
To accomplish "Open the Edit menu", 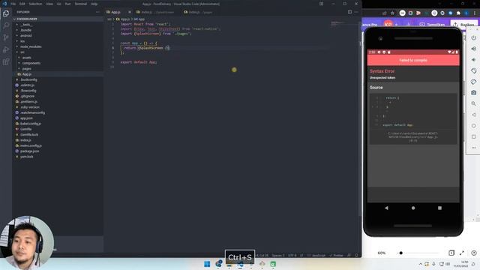I will [x=22, y=4].
